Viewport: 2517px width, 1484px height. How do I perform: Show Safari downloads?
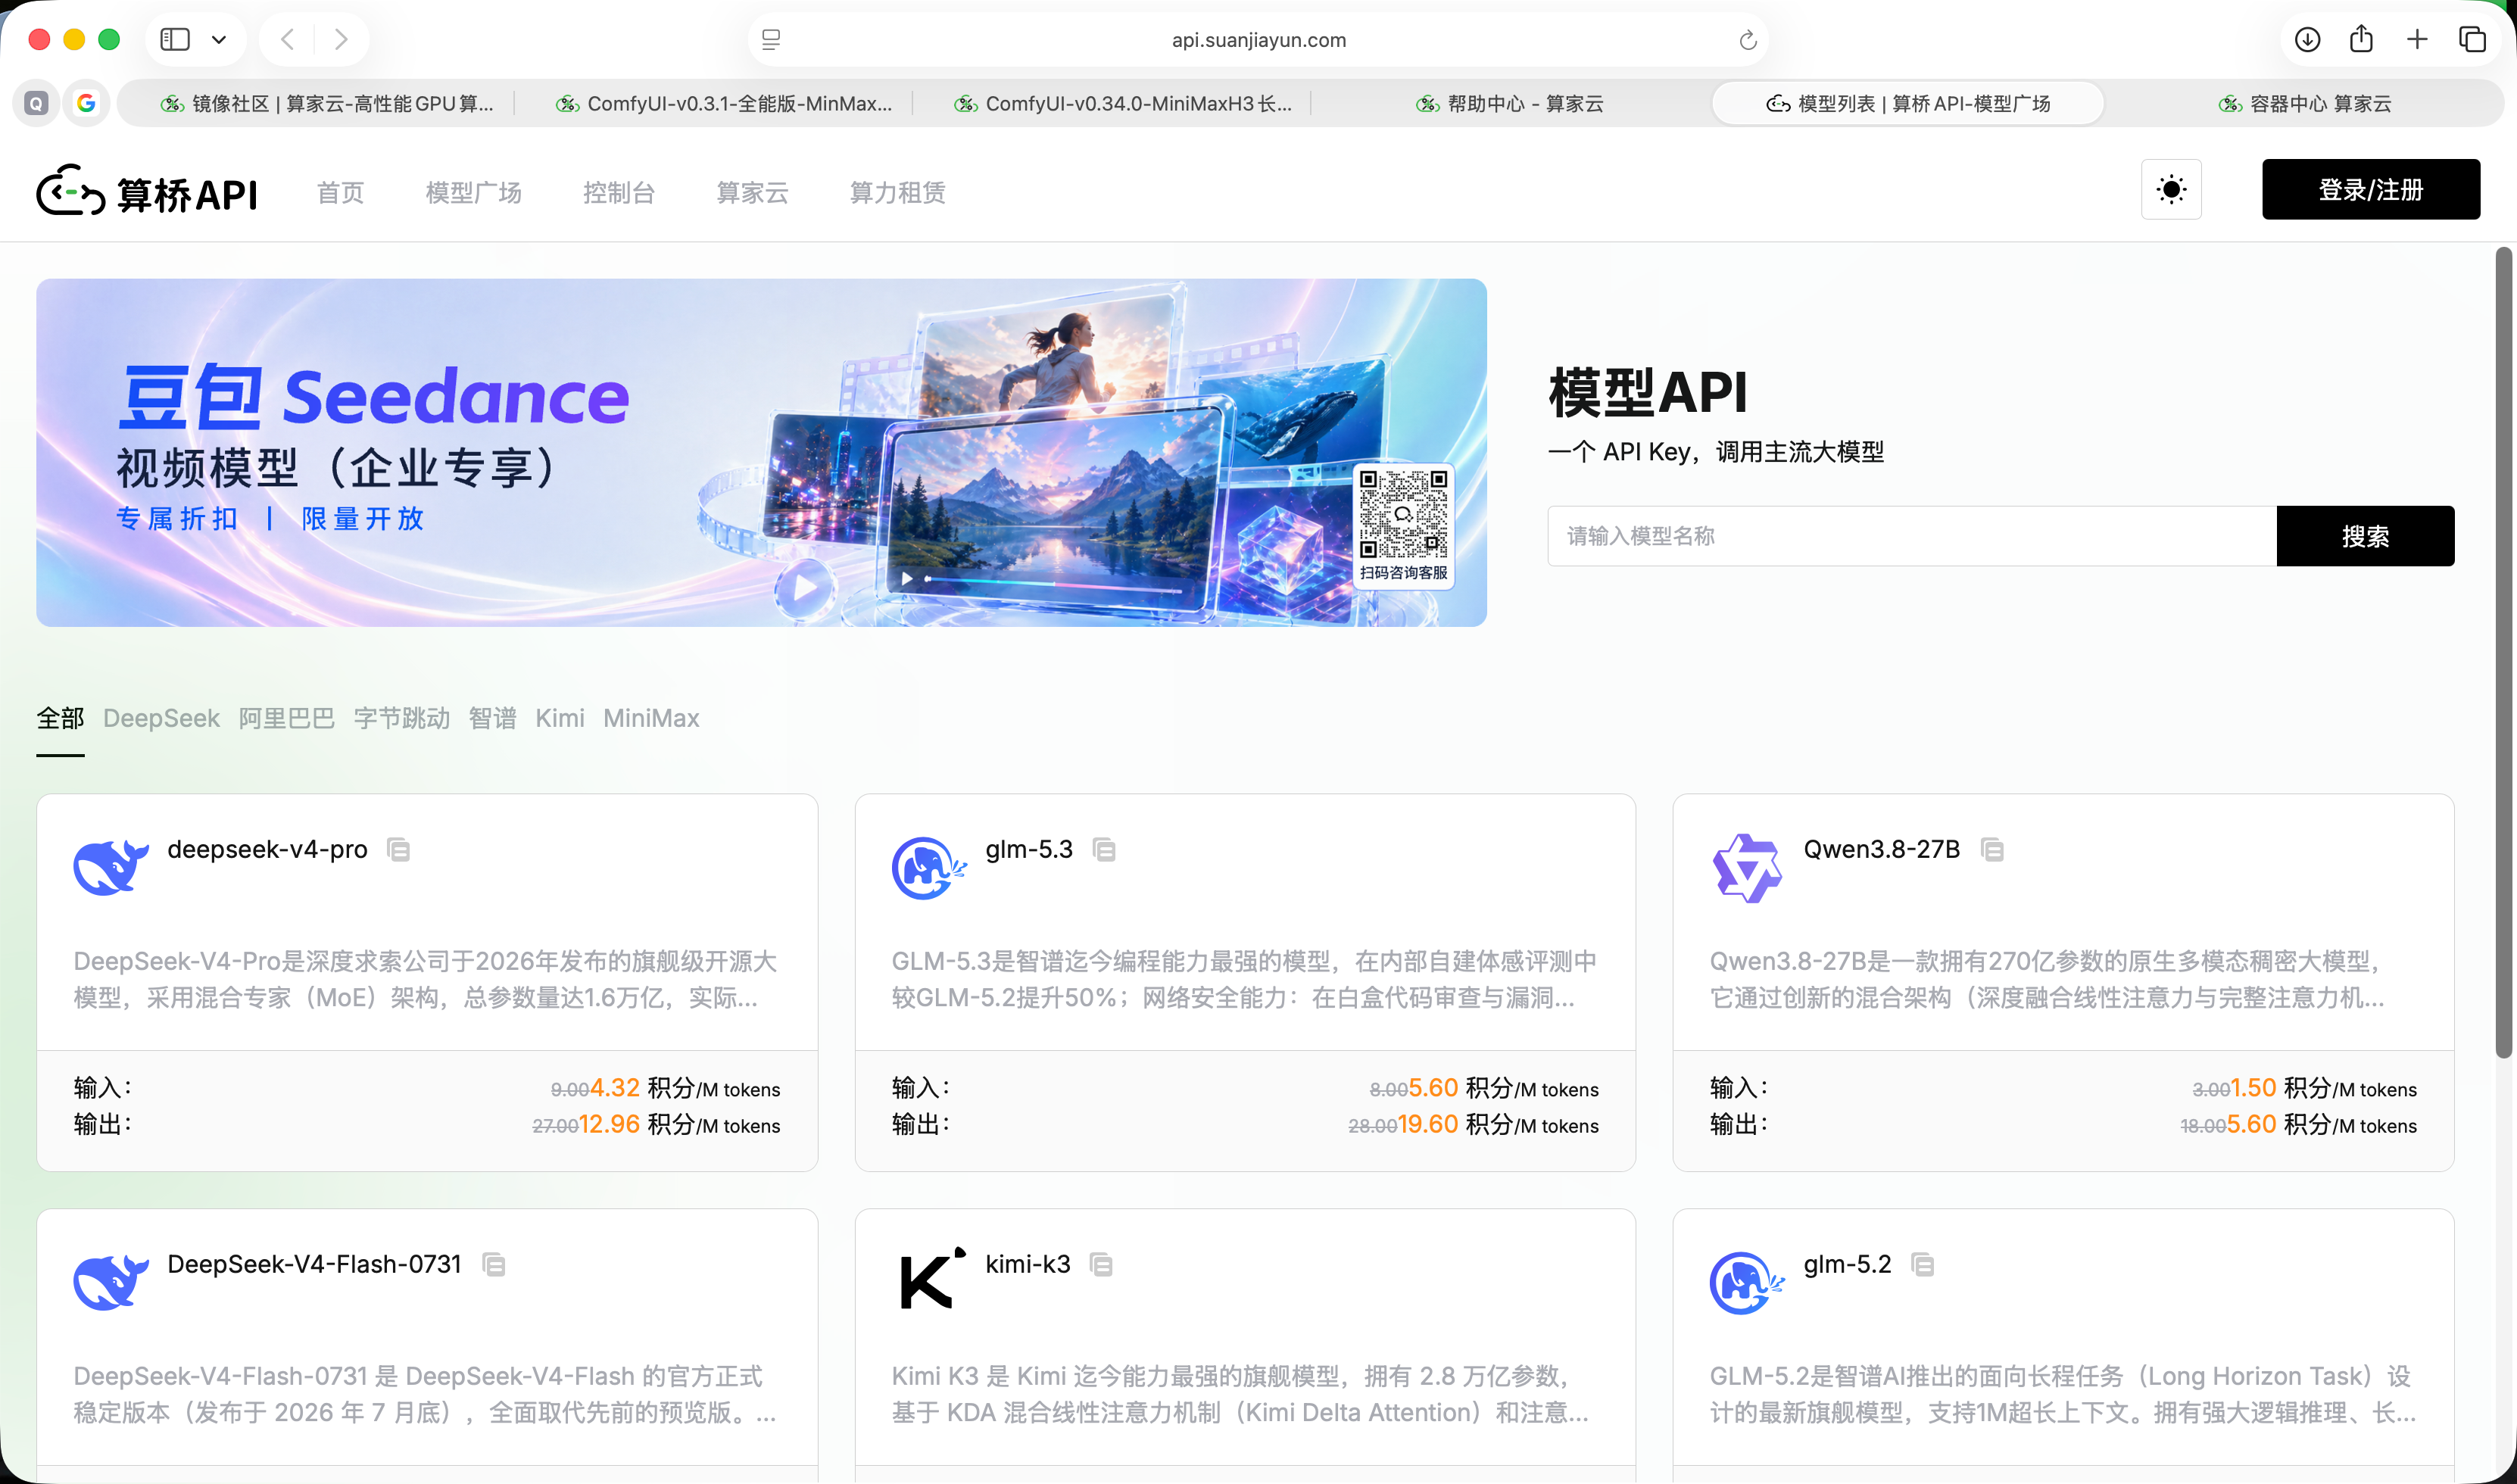[x=2307, y=39]
